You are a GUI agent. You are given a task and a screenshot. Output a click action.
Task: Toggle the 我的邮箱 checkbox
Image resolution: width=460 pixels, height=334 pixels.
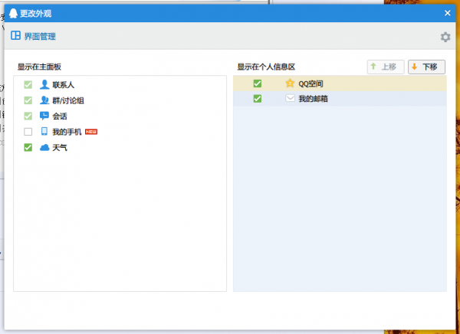point(258,99)
